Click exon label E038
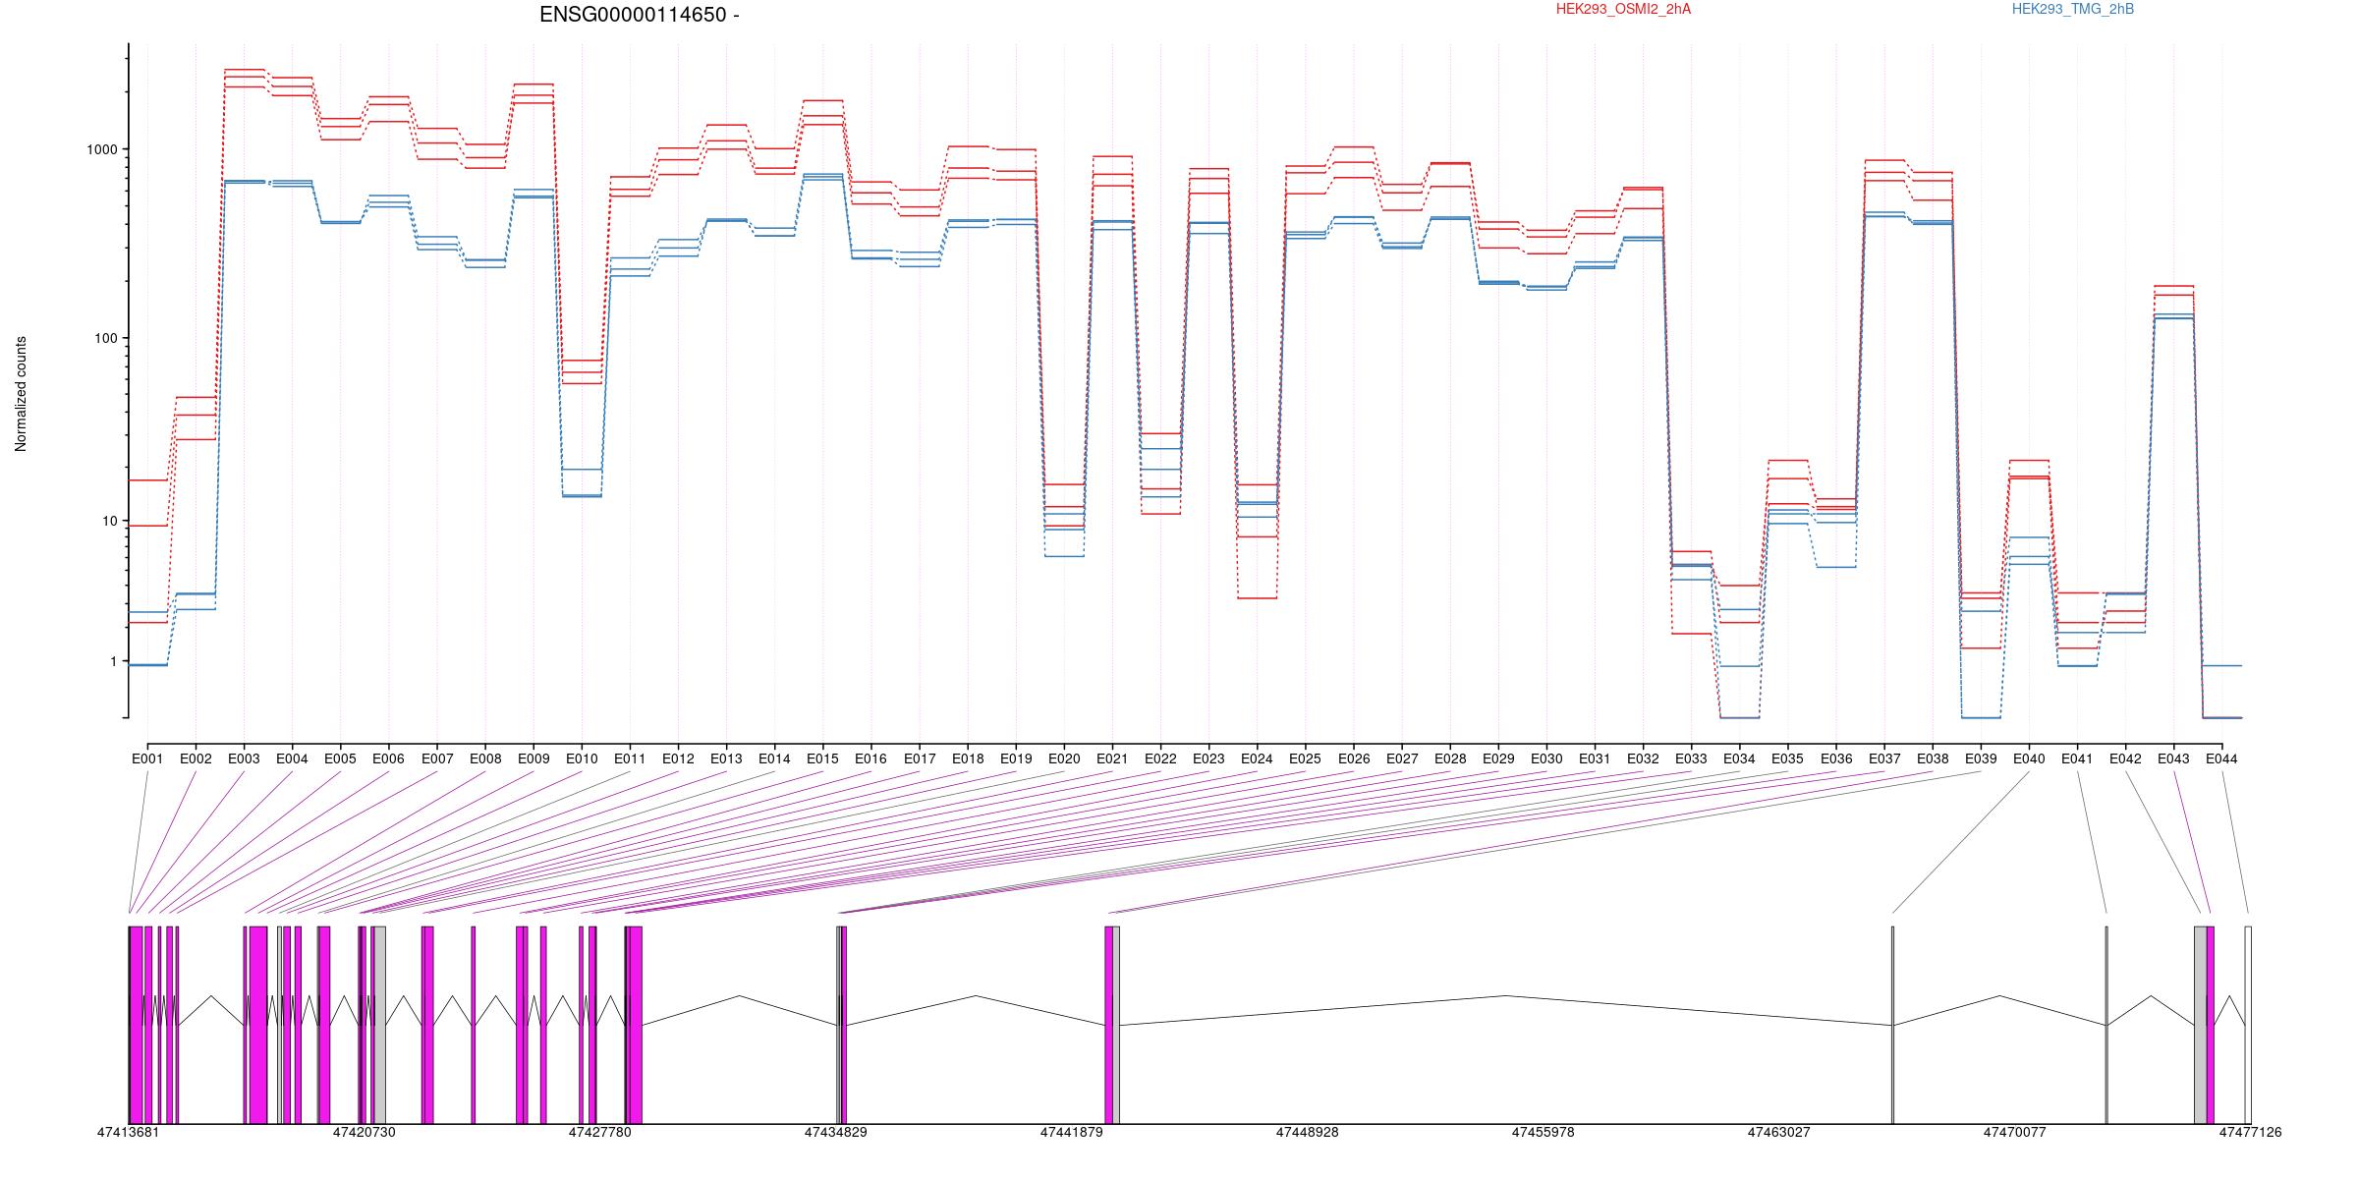 click(1933, 758)
